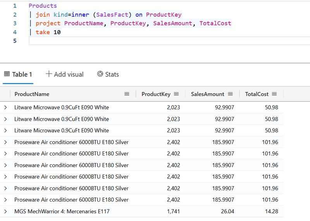Click the project keyword on line 3
Viewport: 310px width, 221px height.
pyautogui.click(x=48, y=23)
